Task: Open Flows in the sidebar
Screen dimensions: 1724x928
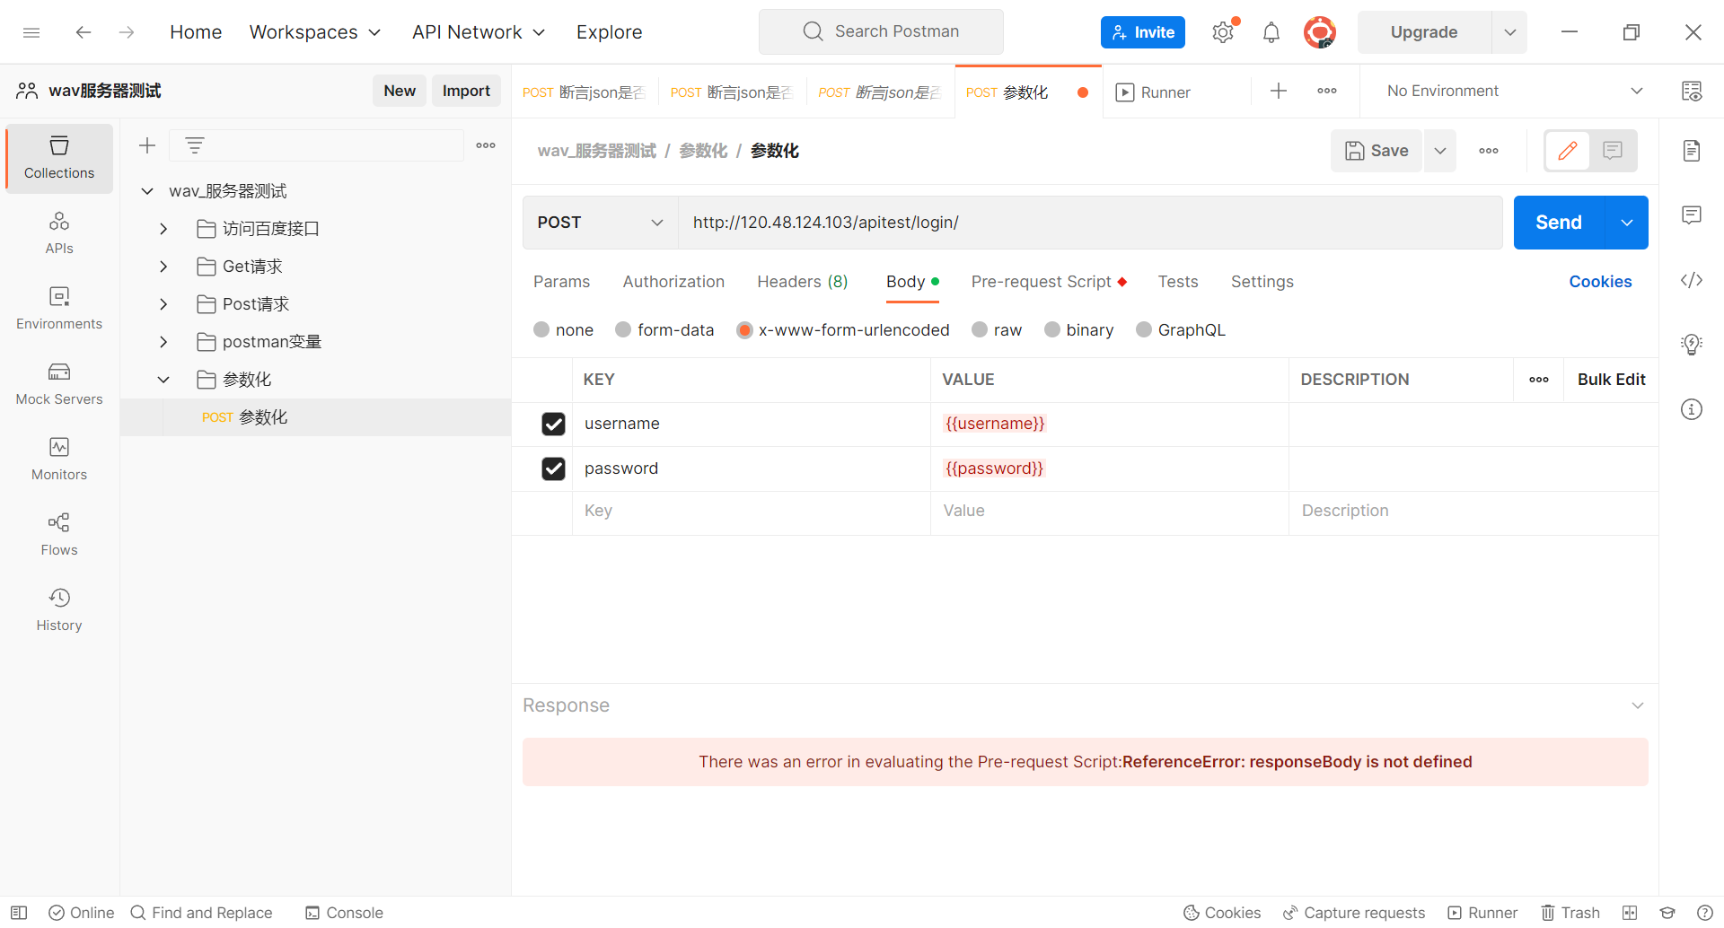Action: [59, 535]
